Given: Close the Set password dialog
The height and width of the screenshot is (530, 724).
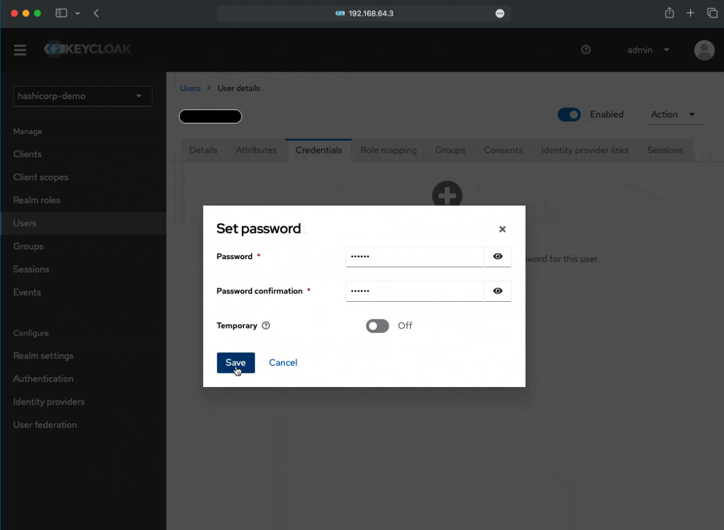Looking at the screenshot, I should click(x=502, y=229).
